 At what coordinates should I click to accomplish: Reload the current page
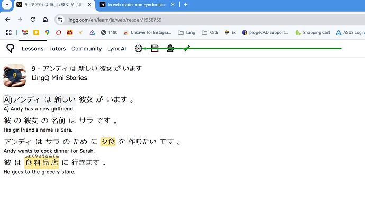point(33,20)
